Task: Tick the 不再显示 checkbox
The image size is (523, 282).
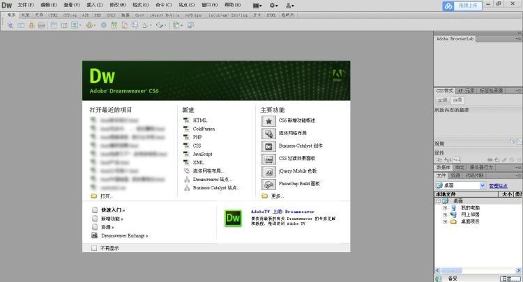Action: coord(94,248)
